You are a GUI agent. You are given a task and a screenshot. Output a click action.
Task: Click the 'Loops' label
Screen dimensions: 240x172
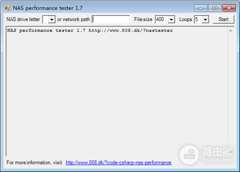185,19
